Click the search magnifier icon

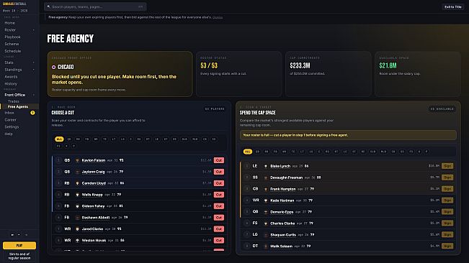pyautogui.click(x=48, y=6)
